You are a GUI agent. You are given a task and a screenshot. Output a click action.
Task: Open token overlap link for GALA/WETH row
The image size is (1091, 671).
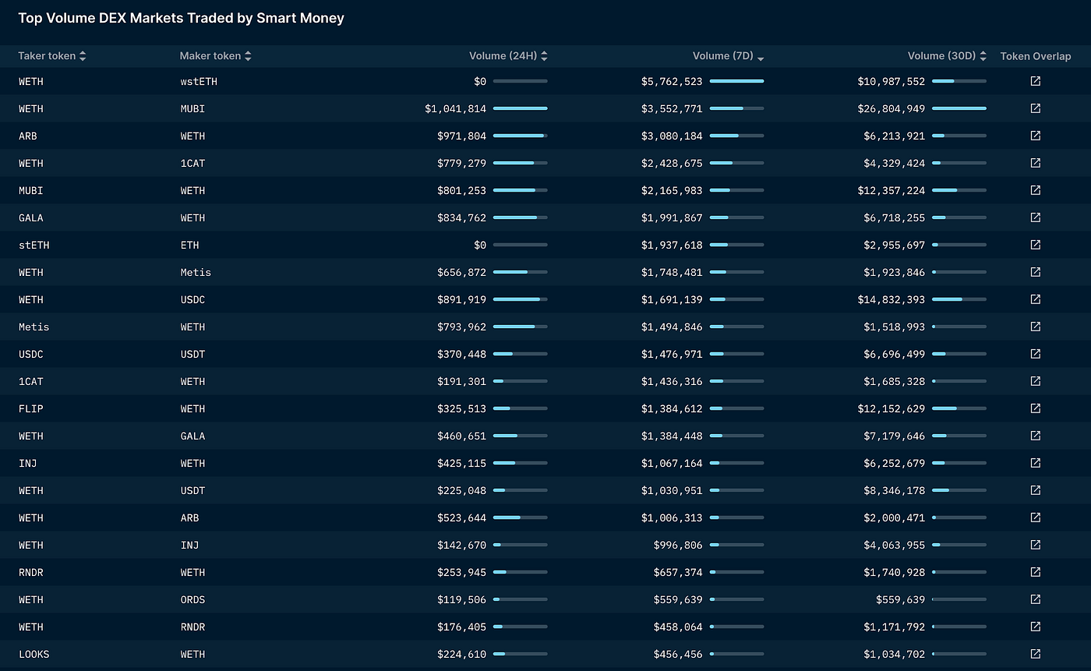[x=1035, y=217]
